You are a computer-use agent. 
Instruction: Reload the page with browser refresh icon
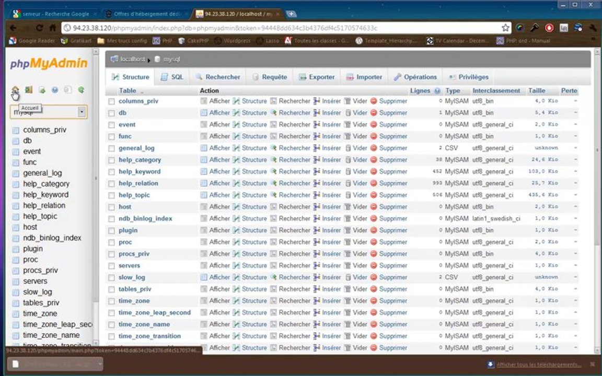tap(40, 28)
